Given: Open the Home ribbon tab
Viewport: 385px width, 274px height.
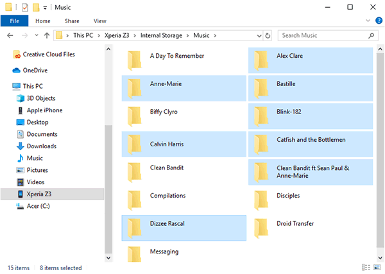Looking at the screenshot, I should [43, 21].
